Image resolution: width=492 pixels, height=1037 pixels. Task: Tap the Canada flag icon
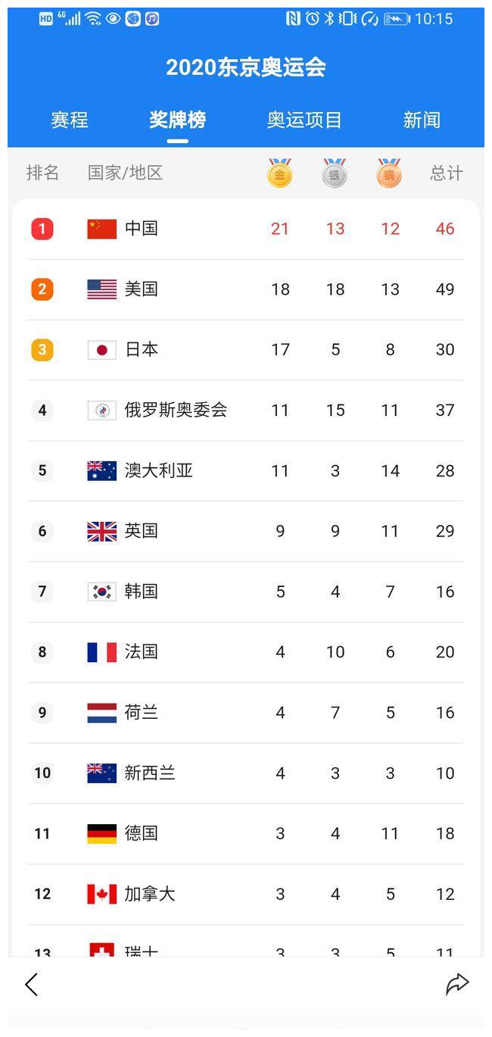[x=101, y=894]
